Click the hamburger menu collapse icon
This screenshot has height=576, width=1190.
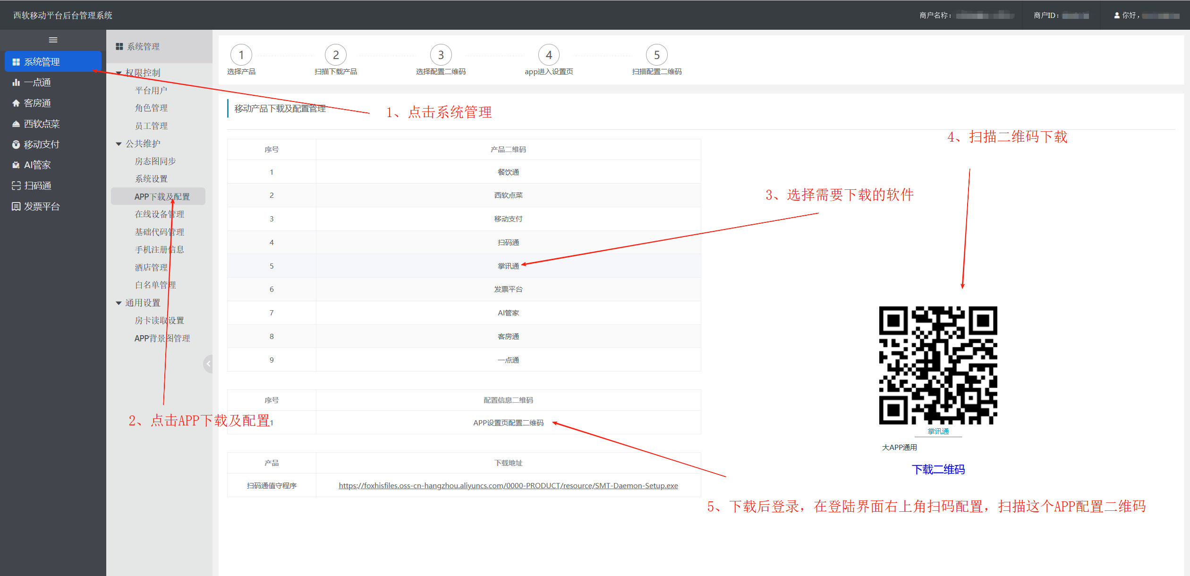(x=53, y=40)
